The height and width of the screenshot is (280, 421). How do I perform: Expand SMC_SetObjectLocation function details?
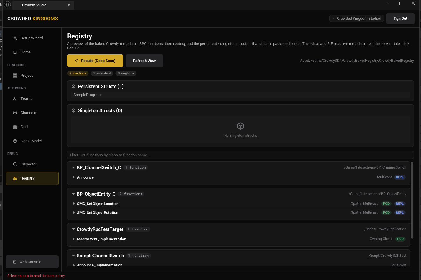click(73, 204)
